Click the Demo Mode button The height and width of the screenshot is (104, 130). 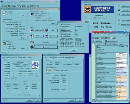pos(46,43)
